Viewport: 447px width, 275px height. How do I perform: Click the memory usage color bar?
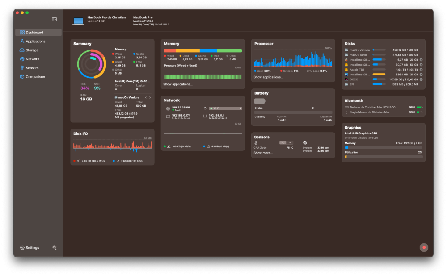point(202,51)
